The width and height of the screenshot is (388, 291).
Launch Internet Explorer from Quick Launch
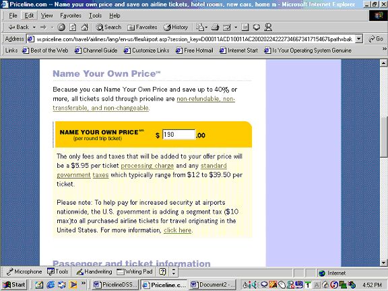tap(51, 285)
